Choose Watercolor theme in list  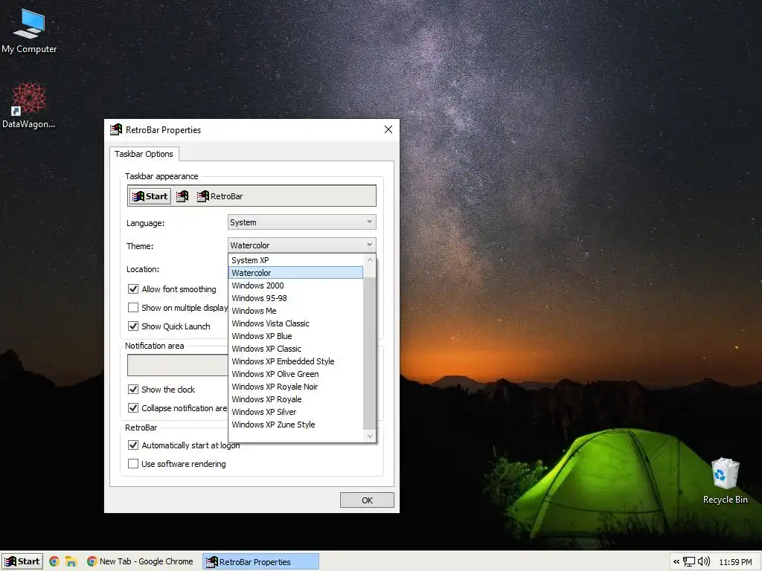295,273
